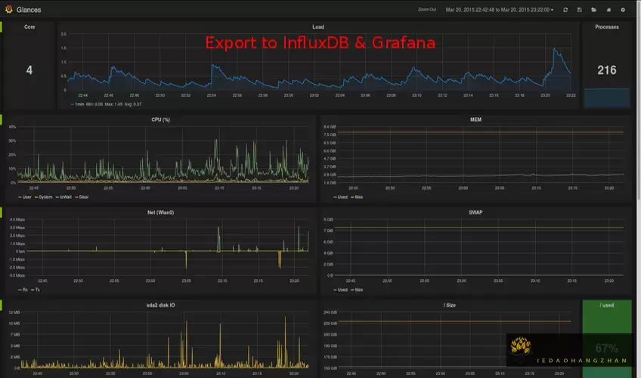This screenshot has width=641, height=378.
Task: Open the dashboards folder icon
Action: pyautogui.click(x=593, y=10)
